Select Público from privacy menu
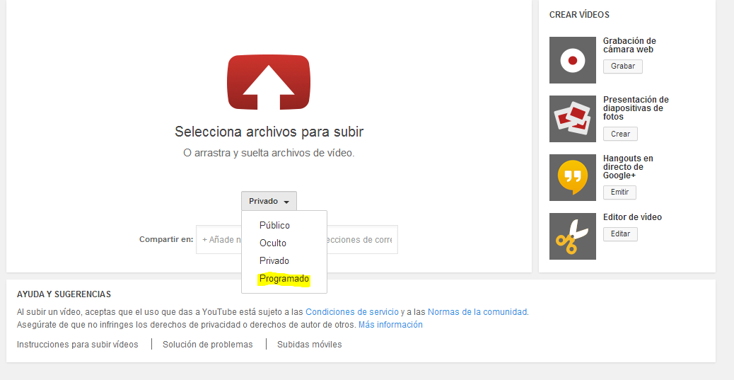The image size is (734, 380). click(x=275, y=225)
